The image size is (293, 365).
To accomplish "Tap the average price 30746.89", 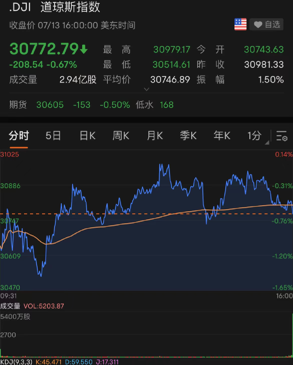I will (x=170, y=79).
